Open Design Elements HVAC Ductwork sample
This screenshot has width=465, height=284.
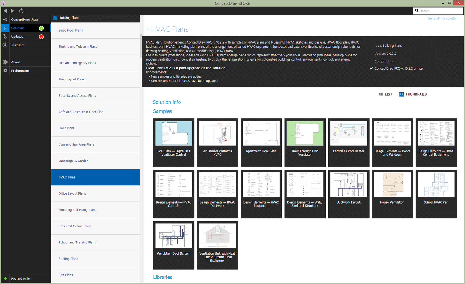click(217, 194)
